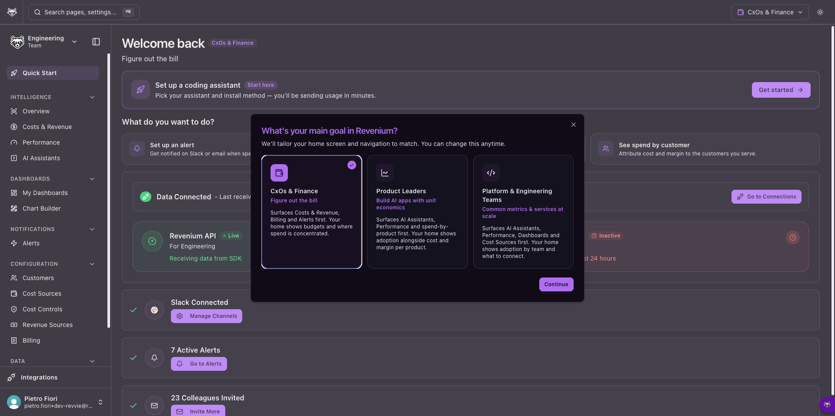Collapse the Intelligence section
This screenshot has height=416, width=835.
coord(92,97)
